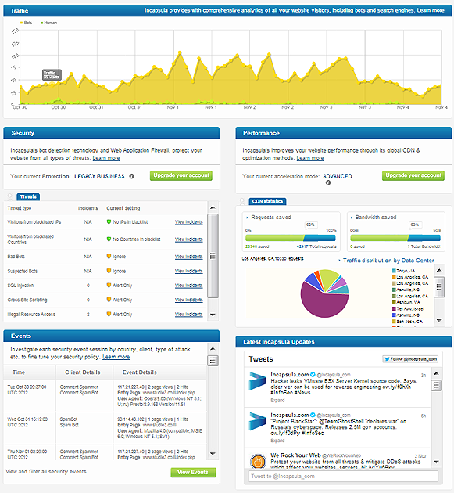Click the info icon beside LEGACY BUSINESS
Viewport: 454px width, 493px height.
pyautogui.click(x=132, y=176)
